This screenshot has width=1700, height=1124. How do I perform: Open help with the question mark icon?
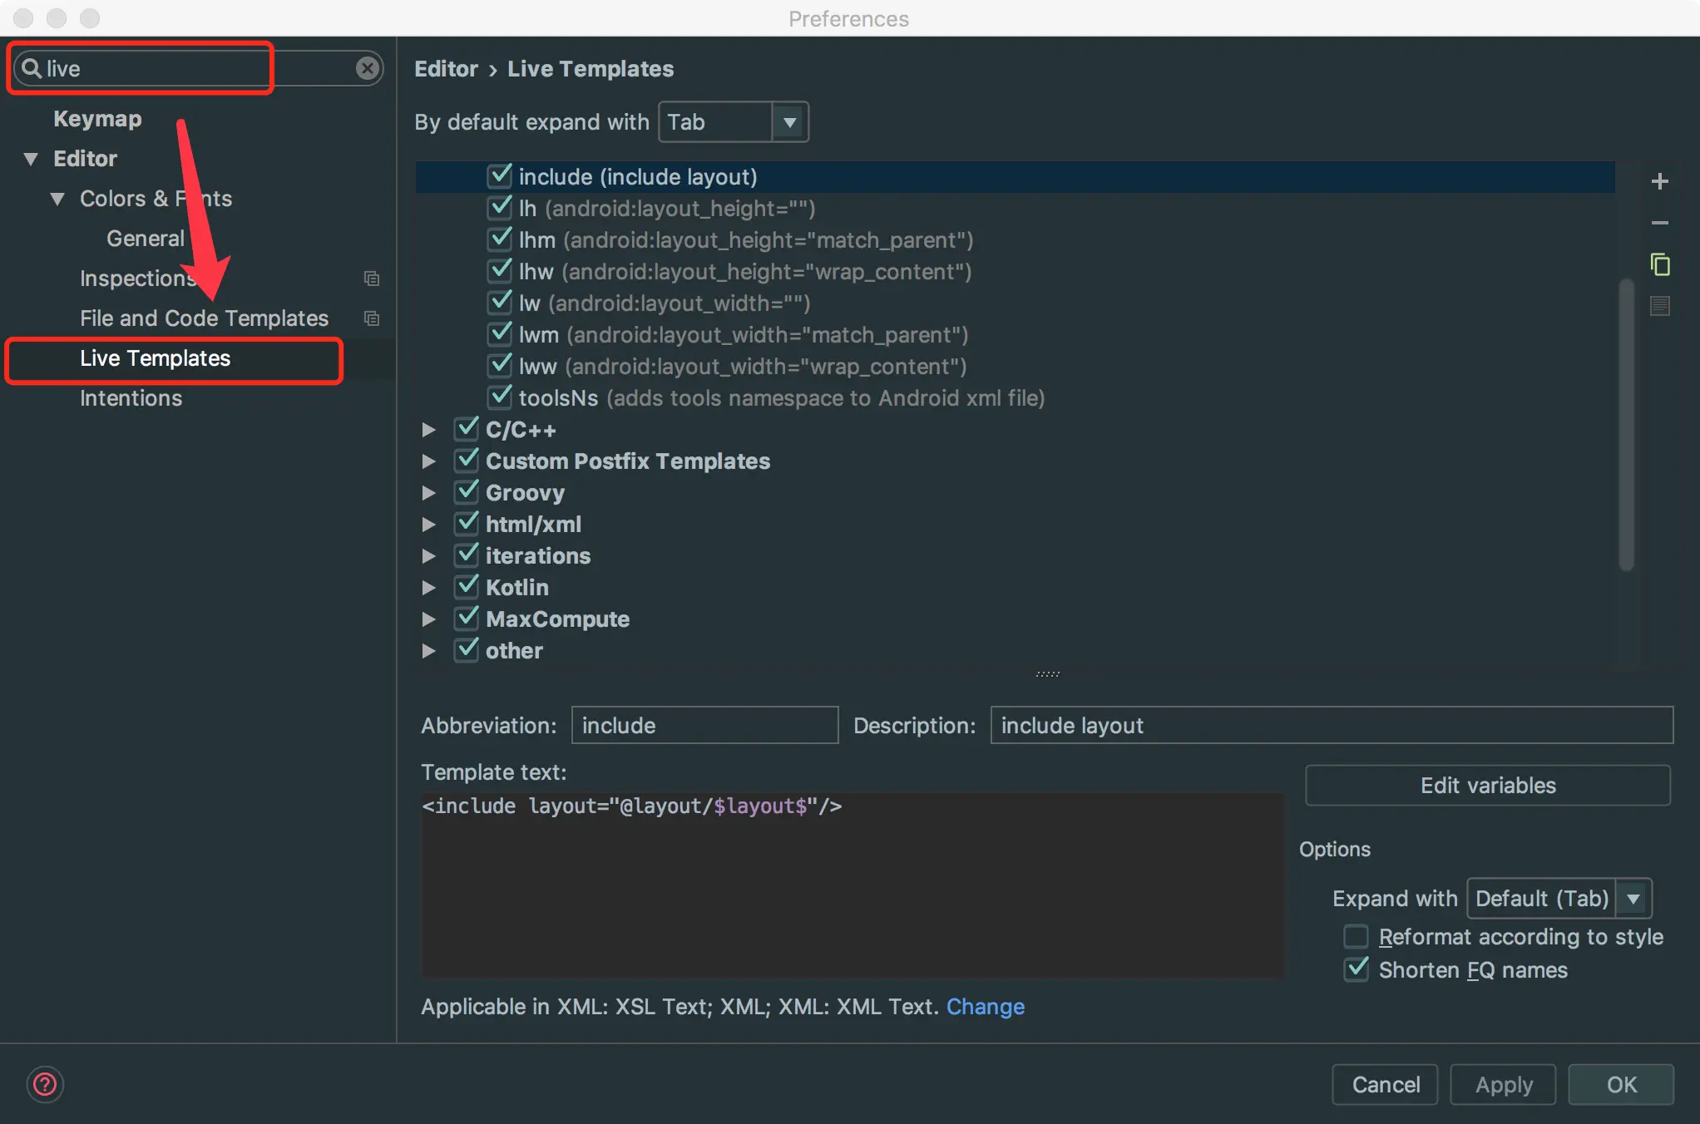pyautogui.click(x=45, y=1084)
